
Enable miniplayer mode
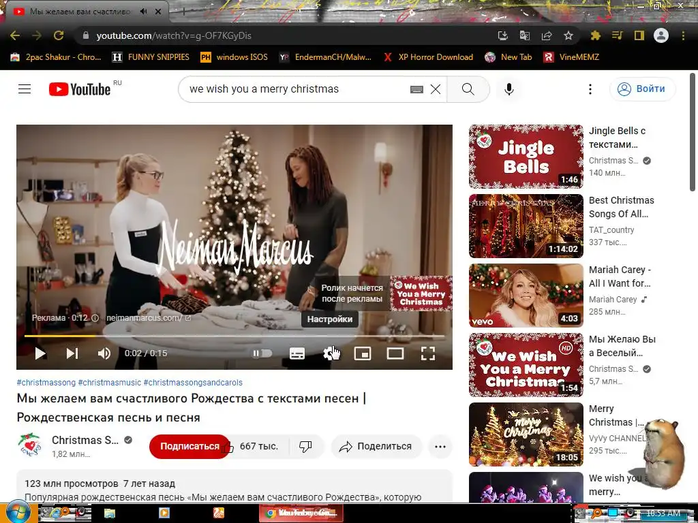363,353
